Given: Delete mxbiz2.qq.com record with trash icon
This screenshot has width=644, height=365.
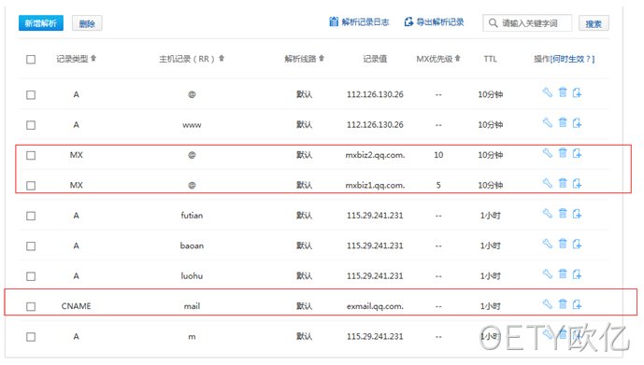Looking at the screenshot, I should point(563,153).
